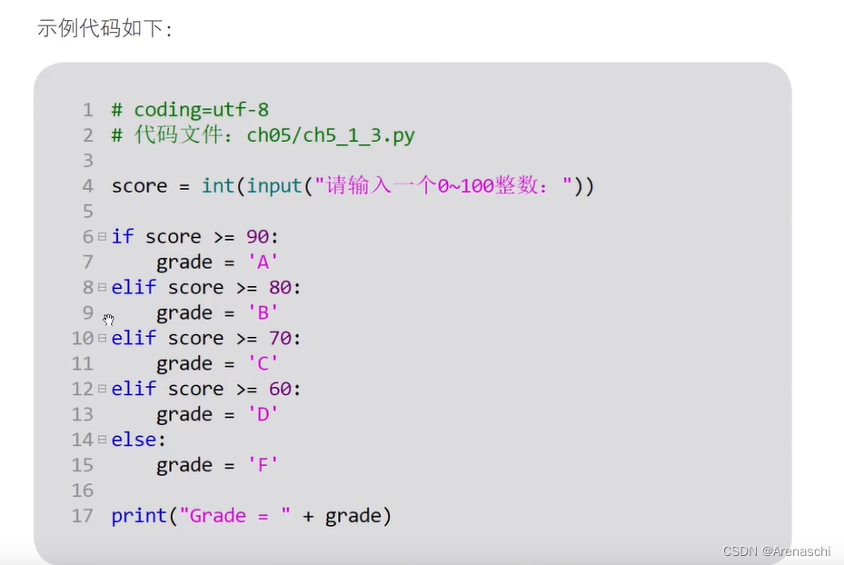
Task: Click the 'B' grade string
Action: point(263,312)
